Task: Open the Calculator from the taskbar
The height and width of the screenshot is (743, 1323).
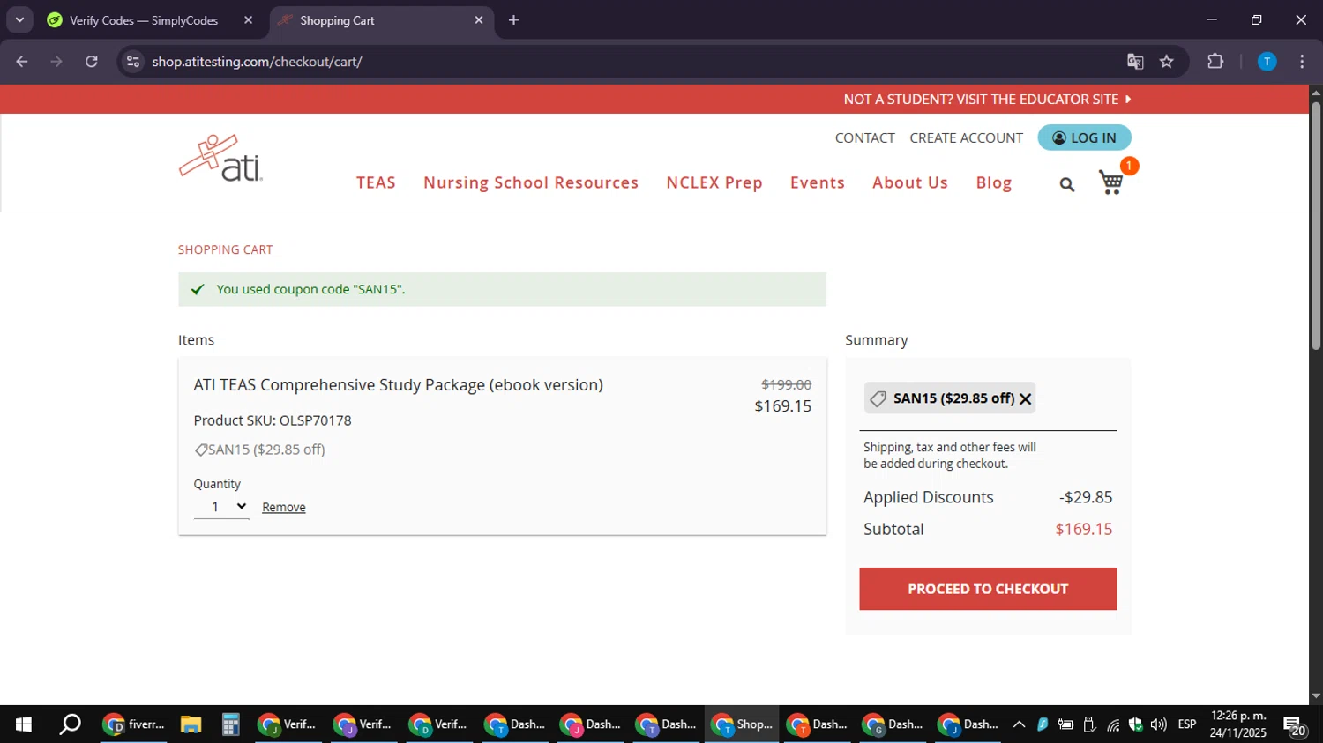Action: tap(230, 724)
